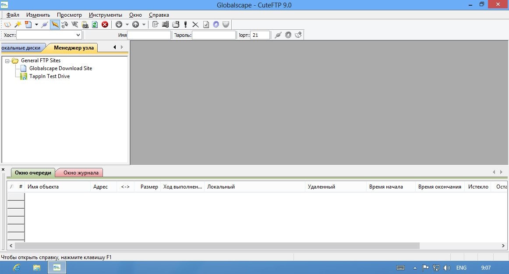Click the connect plug icon beside port field

tap(278, 35)
